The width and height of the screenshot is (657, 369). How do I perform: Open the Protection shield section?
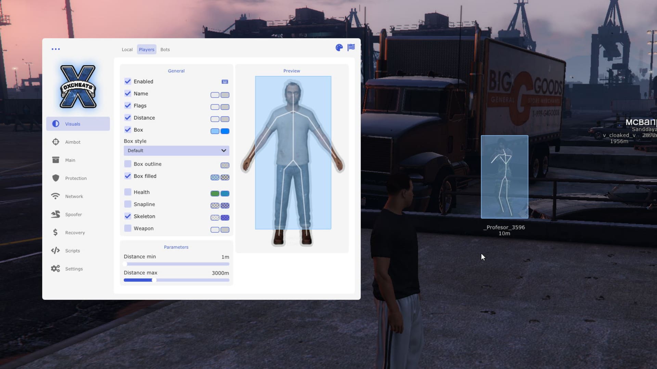(78, 178)
